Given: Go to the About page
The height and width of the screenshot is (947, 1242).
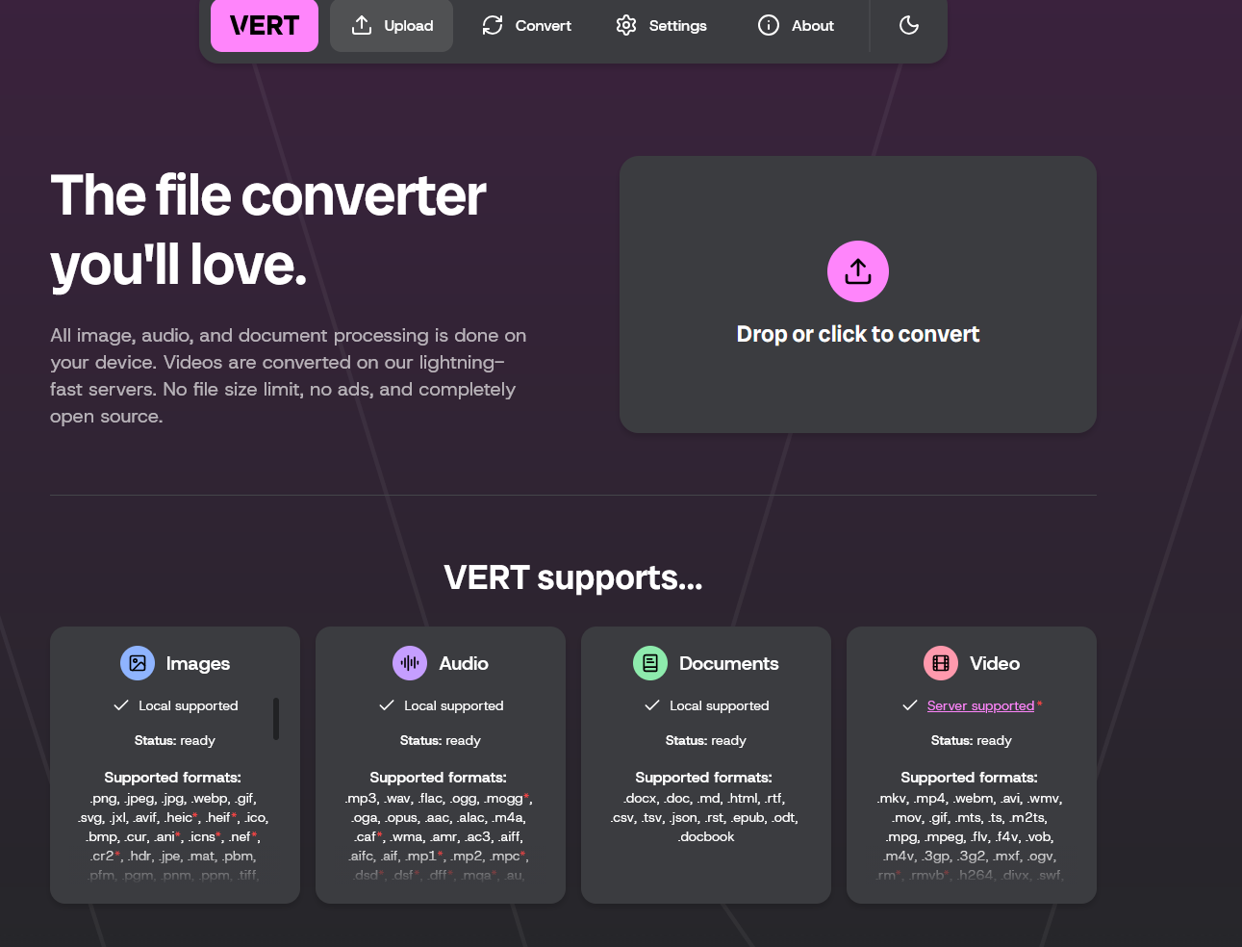Looking at the screenshot, I should click(x=796, y=26).
